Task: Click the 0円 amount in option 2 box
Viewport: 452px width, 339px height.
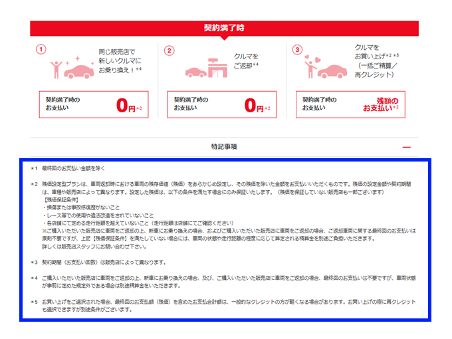Action: (254, 105)
